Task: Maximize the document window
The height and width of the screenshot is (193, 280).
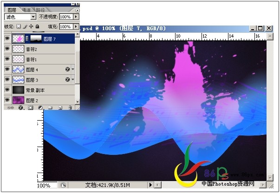Action: [x=260, y=28]
